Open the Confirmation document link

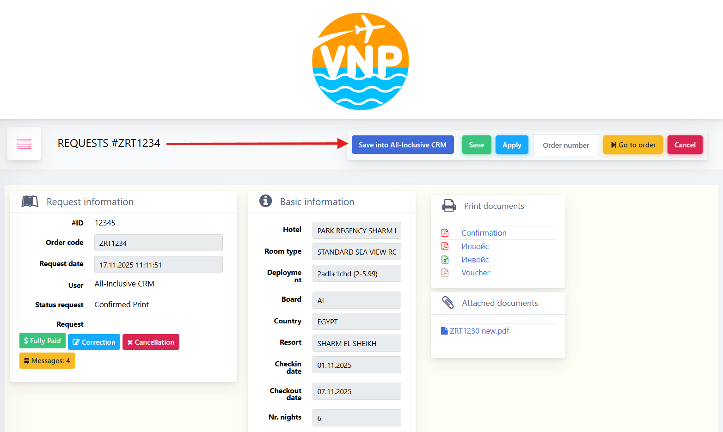pos(484,233)
